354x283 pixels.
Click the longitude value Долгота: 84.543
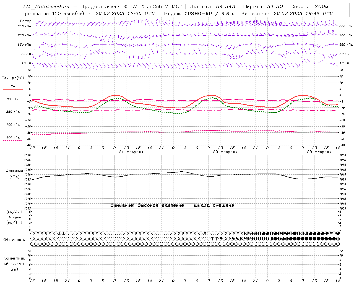[x=213, y=7]
